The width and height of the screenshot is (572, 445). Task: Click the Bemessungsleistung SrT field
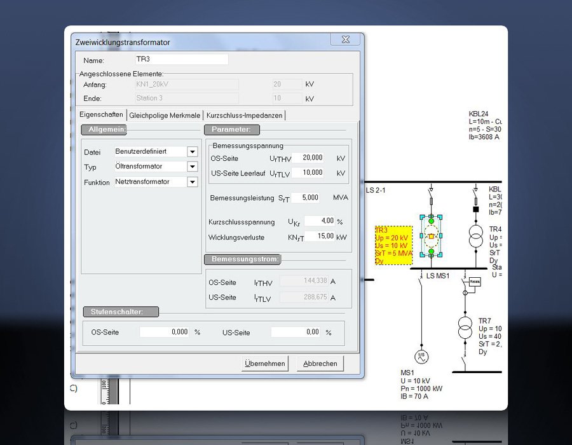[305, 198]
